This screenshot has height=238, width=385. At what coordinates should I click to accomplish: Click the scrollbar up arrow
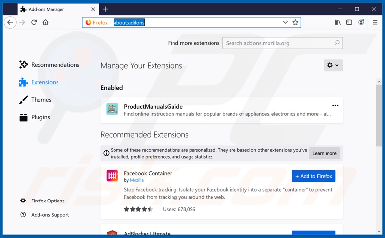coord(379,82)
